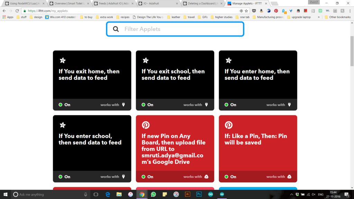The width and height of the screenshot is (354, 199).
Task: Toggle On status of 'exit home' applet
Action: [x=64, y=105]
